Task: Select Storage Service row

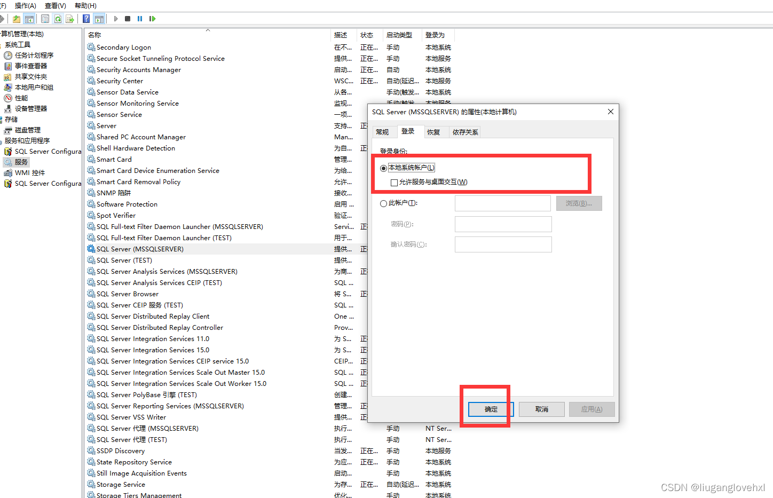Action: tap(270, 485)
